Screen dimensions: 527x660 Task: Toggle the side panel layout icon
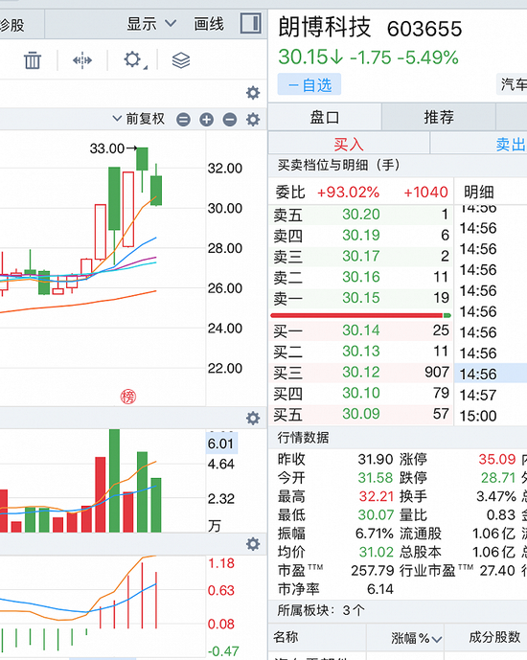(x=251, y=23)
